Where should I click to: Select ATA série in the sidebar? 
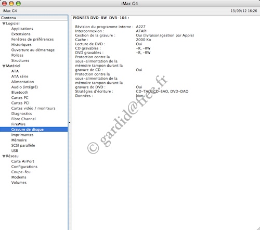(x=20, y=76)
